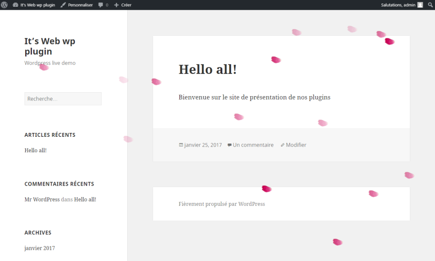The image size is (435, 261).
Task: Open Hello all! under Articles récents
Action: [x=35, y=150]
